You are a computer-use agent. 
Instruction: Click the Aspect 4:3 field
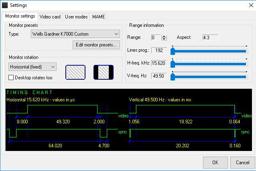(x=210, y=38)
